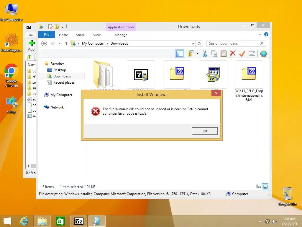The height and width of the screenshot is (227, 302).
Task: Switch to Details view button
Action: (x=258, y=187)
